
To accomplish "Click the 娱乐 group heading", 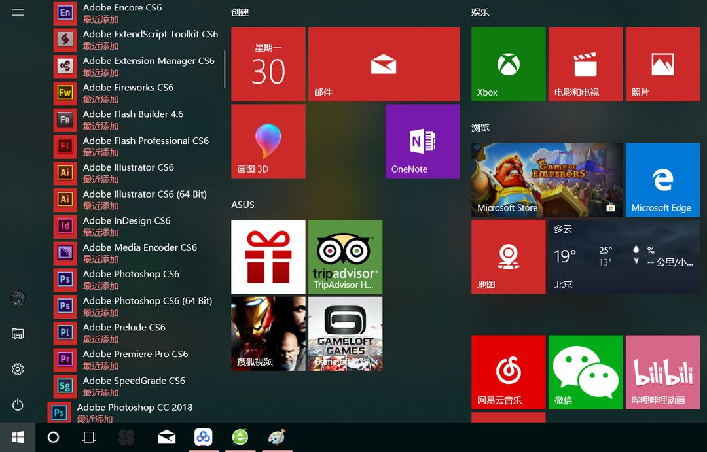I will [x=480, y=12].
